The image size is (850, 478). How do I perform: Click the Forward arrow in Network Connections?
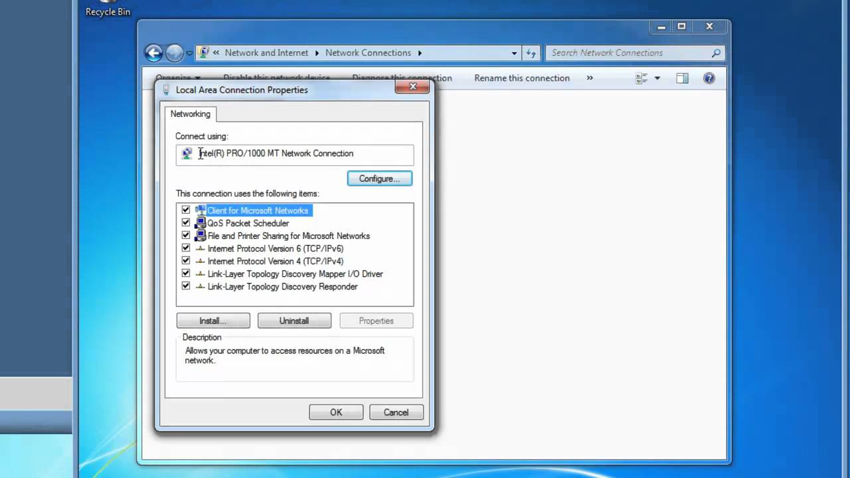point(174,53)
